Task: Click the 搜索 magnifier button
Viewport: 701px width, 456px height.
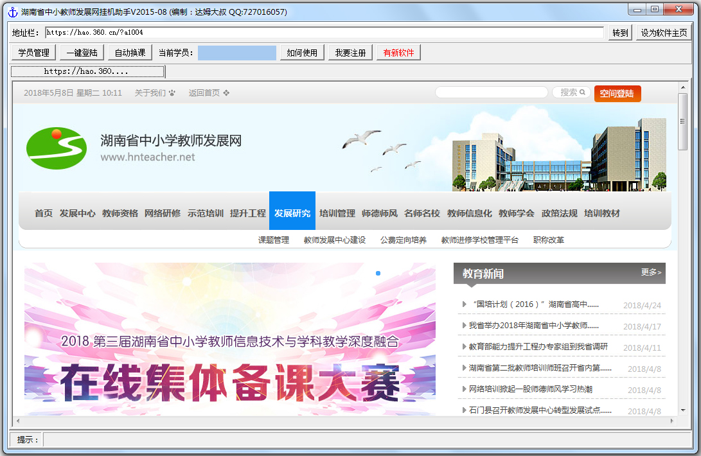Action: (x=572, y=92)
